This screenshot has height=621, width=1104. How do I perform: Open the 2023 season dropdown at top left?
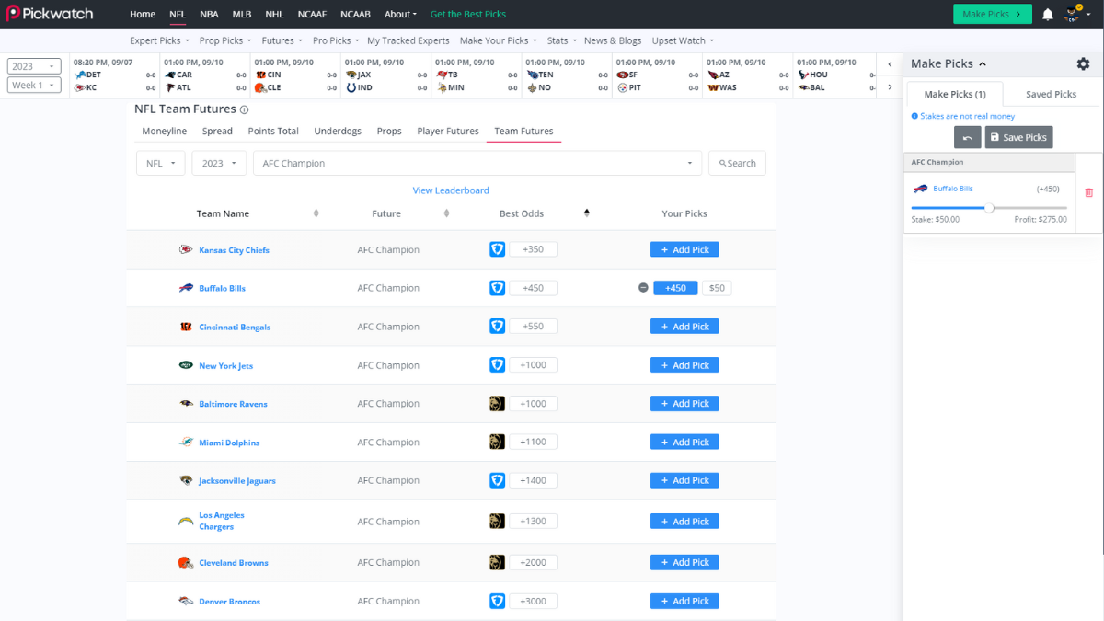click(34, 66)
